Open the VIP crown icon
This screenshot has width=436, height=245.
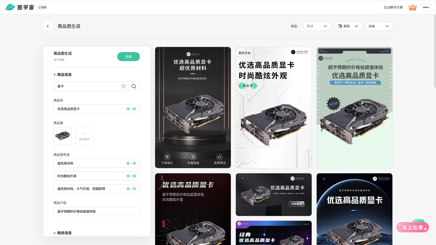point(412,7)
